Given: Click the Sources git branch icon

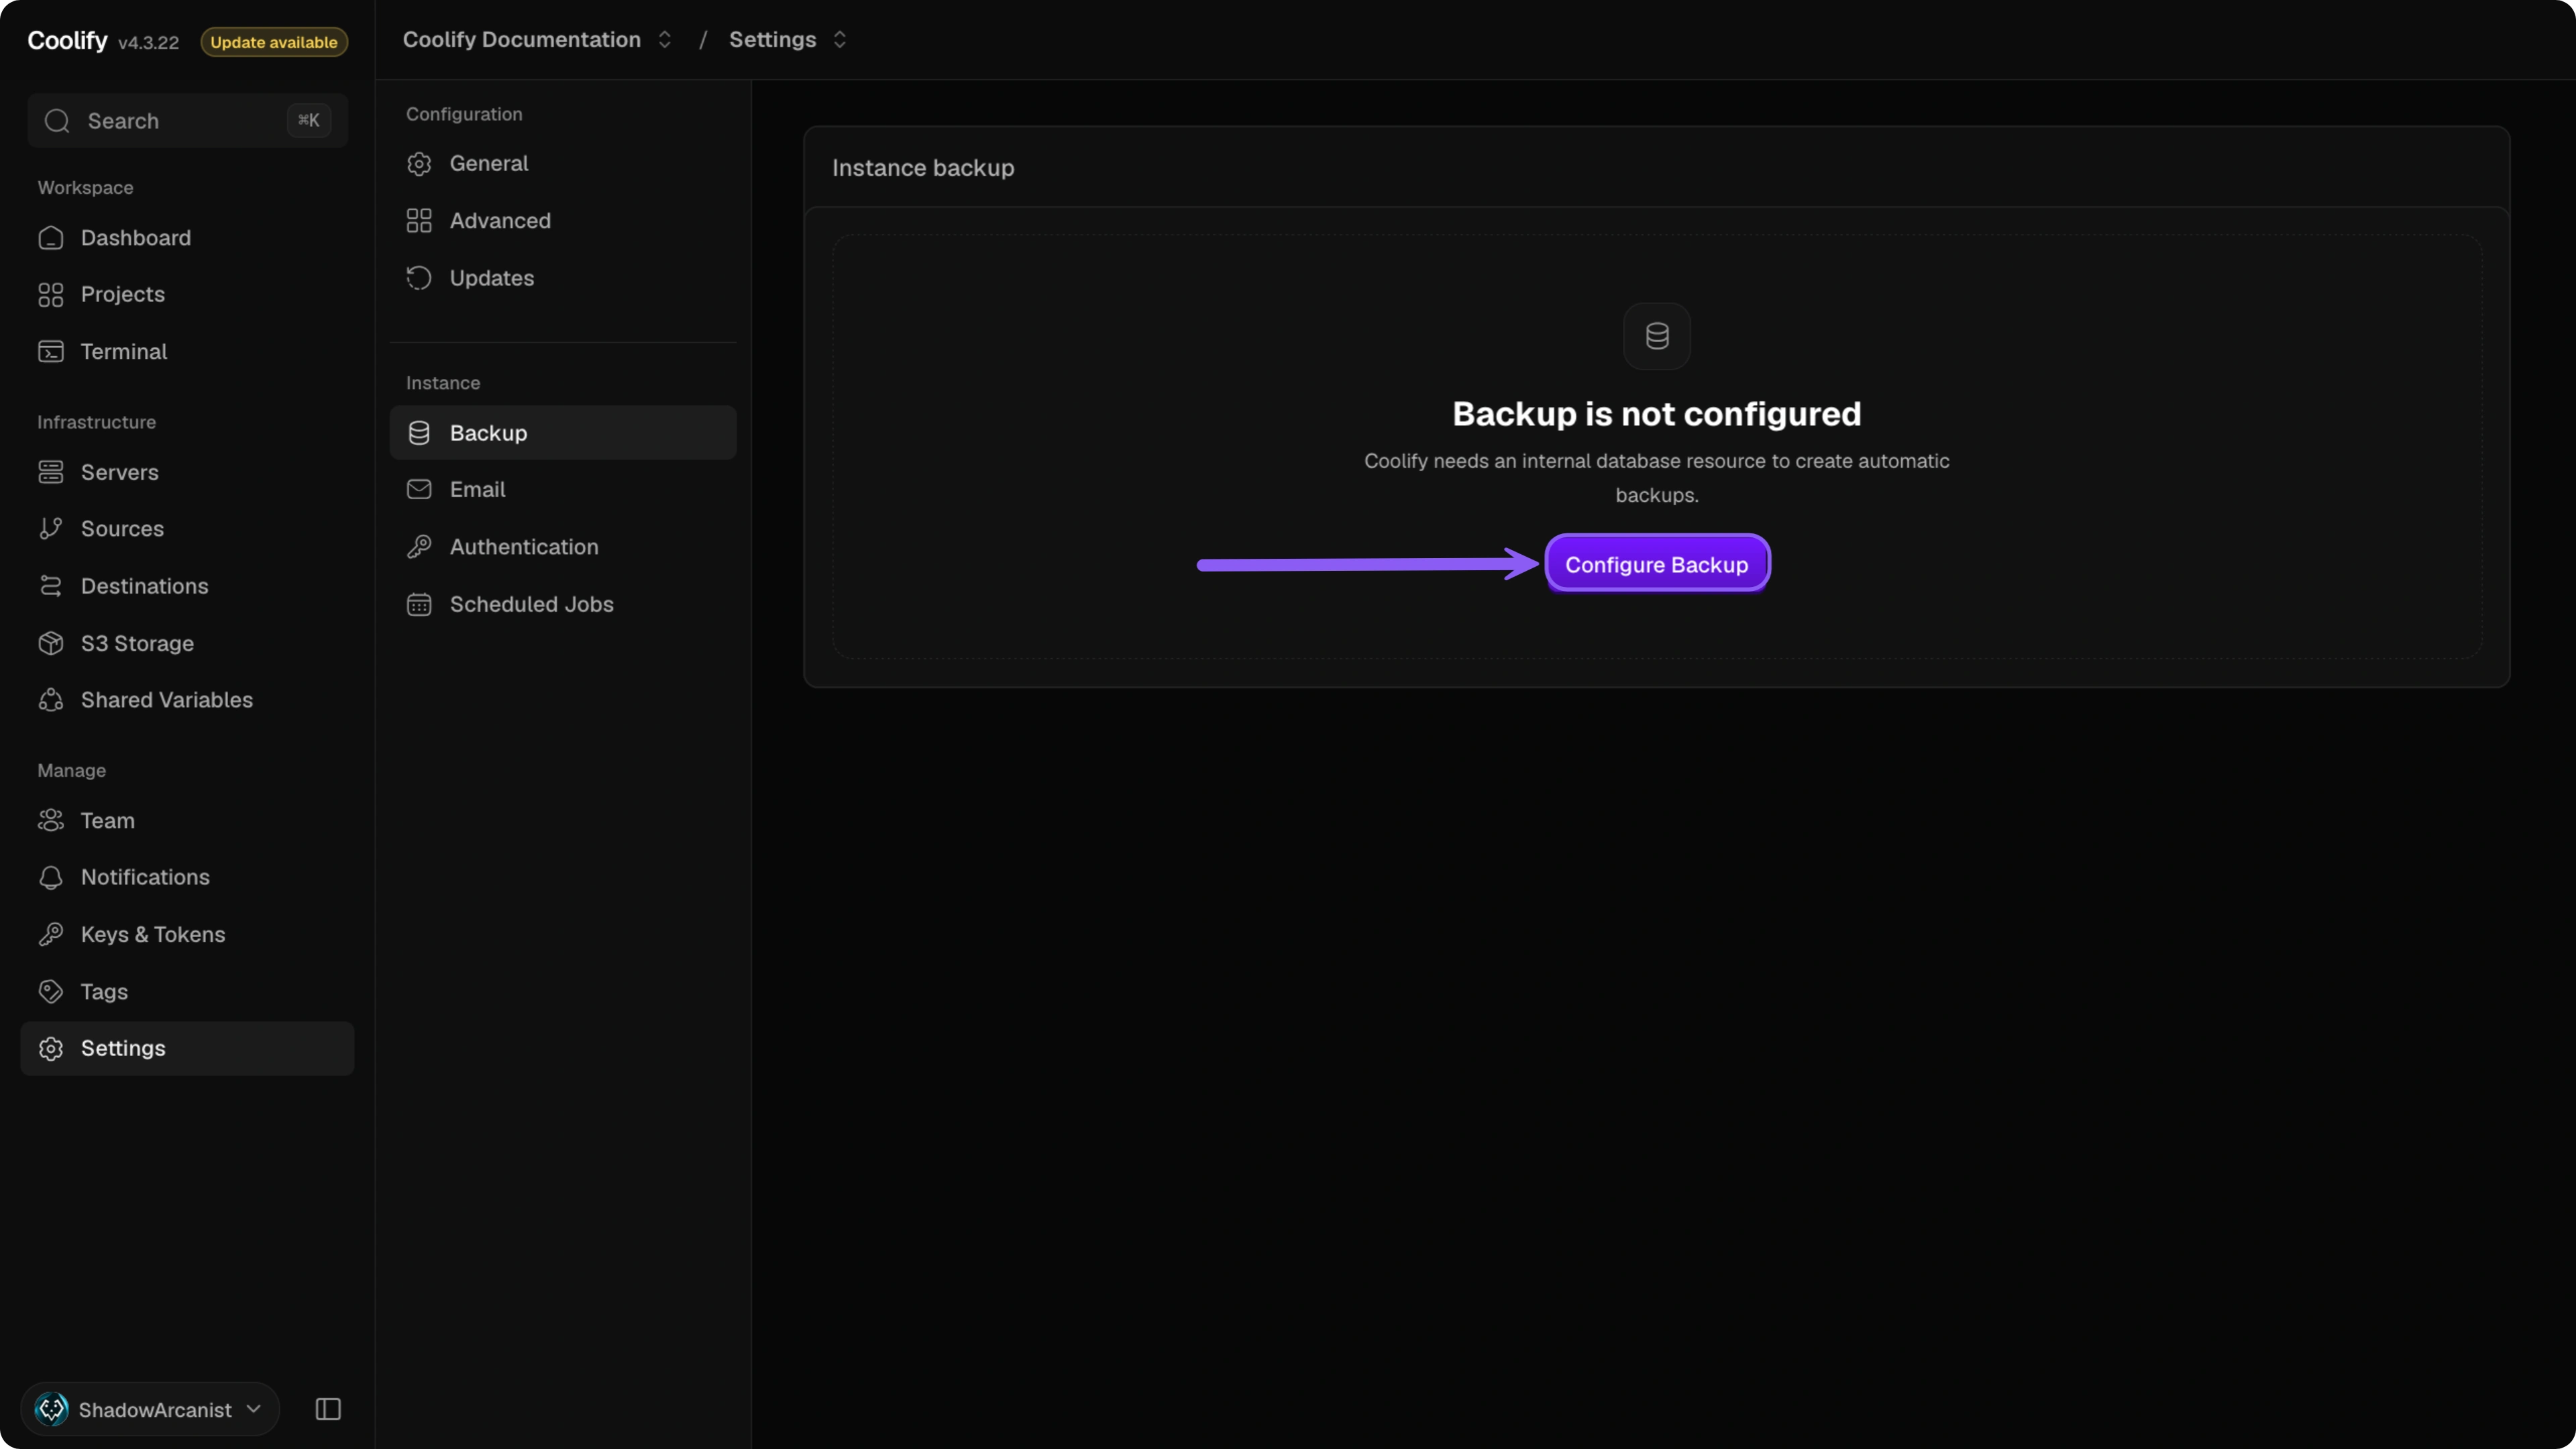Looking at the screenshot, I should 51,529.
